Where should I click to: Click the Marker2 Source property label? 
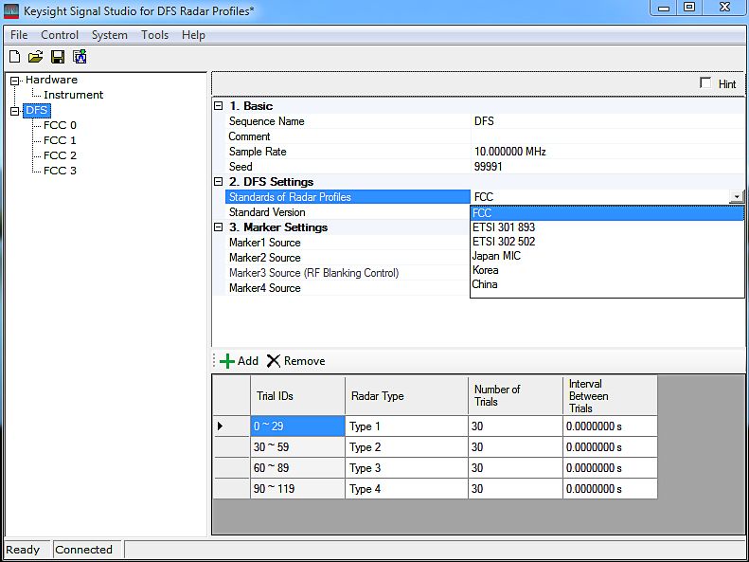264,258
